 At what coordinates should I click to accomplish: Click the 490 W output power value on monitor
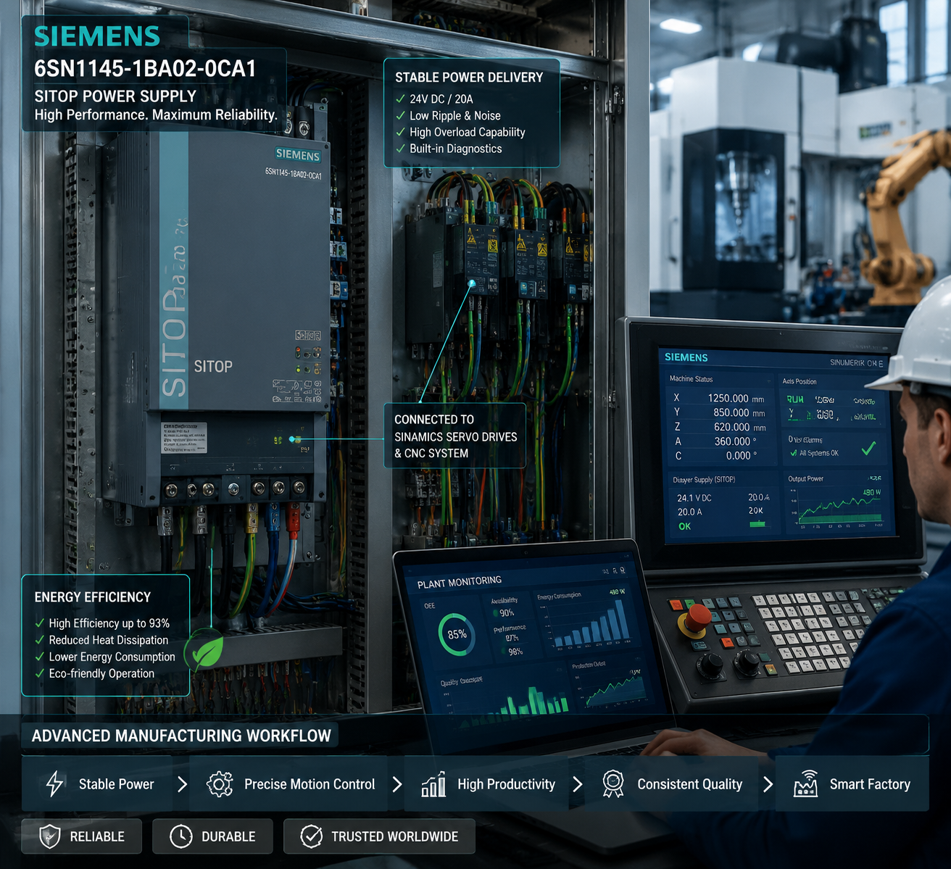click(x=872, y=492)
